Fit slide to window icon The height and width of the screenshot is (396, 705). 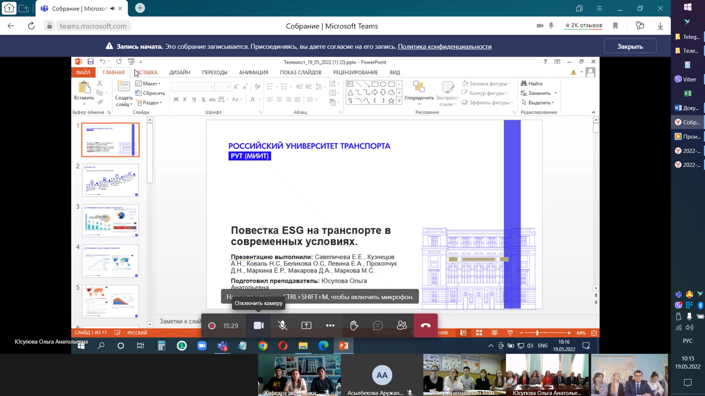coord(594,333)
